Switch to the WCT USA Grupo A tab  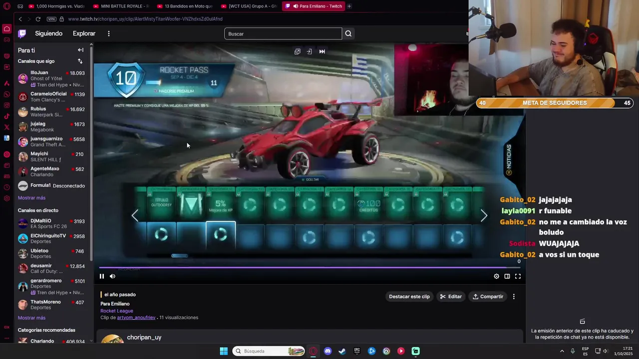249,6
